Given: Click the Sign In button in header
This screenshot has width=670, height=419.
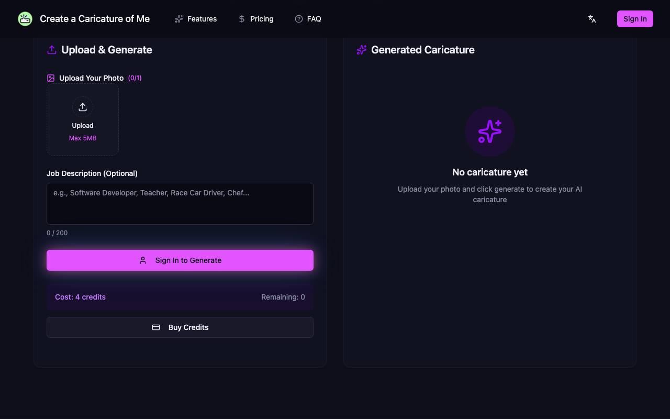Looking at the screenshot, I should coord(635,19).
